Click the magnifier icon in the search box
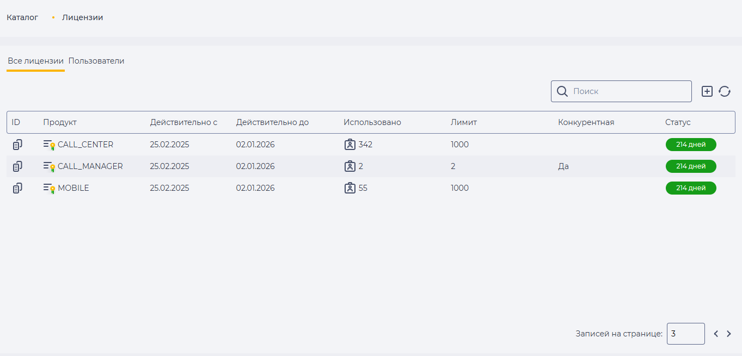The height and width of the screenshot is (356, 742). point(562,91)
